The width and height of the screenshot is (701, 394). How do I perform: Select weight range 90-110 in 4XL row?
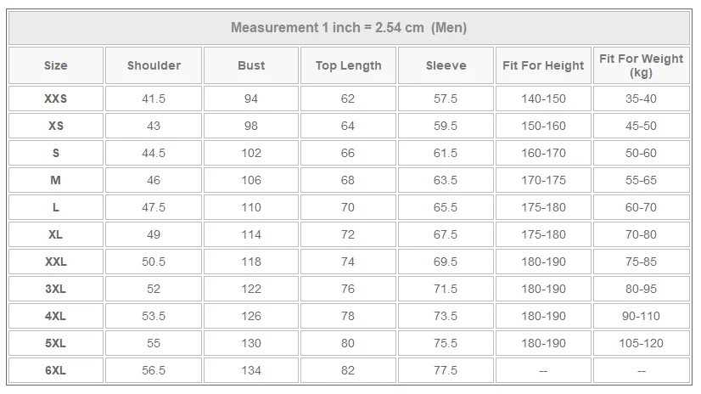pyautogui.click(x=641, y=316)
